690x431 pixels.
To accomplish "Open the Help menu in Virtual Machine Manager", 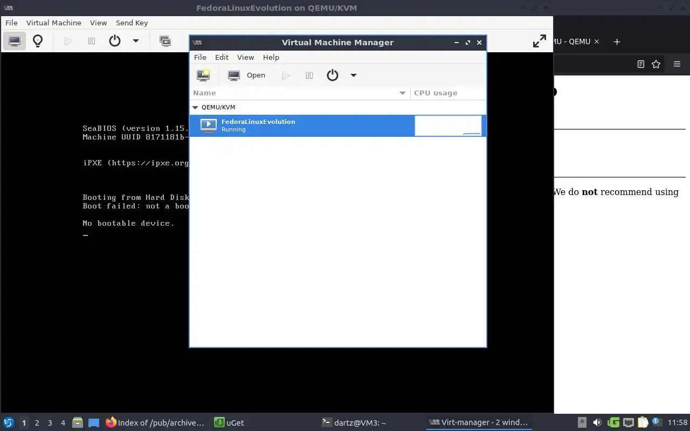I will (271, 57).
